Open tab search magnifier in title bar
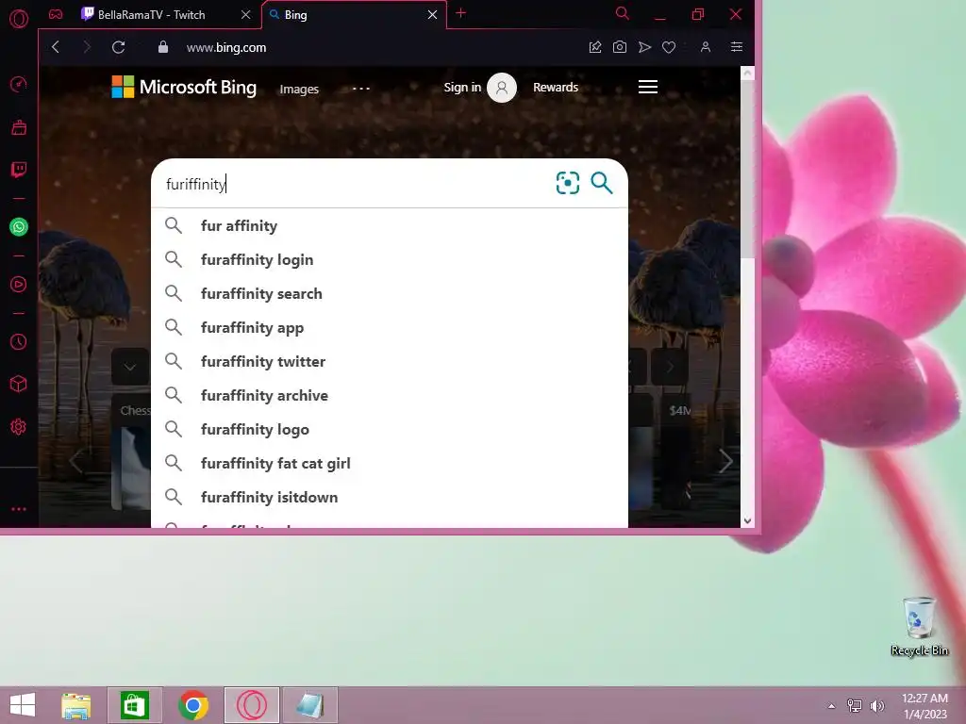This screenshot has width=966, height=724. [x=623, y=13]
